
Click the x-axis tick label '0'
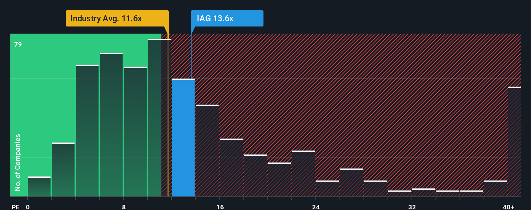coord(28,207)
